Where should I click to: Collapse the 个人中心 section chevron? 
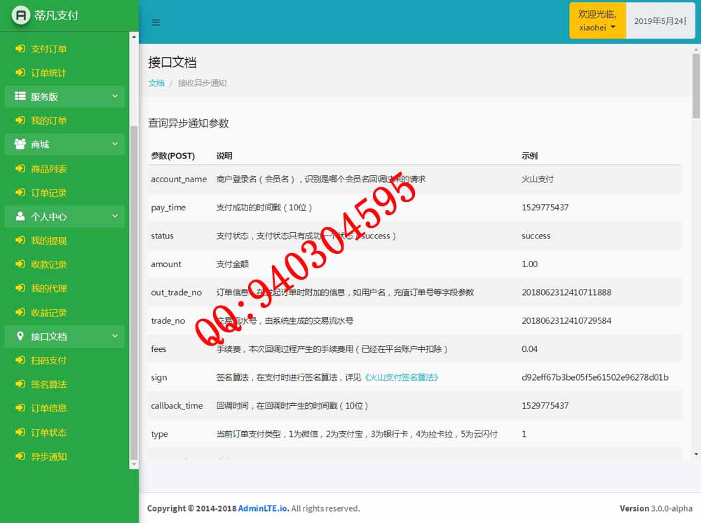tap(115, 217)
